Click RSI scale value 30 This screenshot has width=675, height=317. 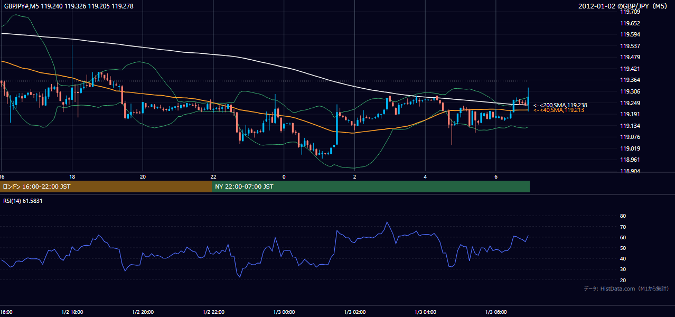click(623, 269)
